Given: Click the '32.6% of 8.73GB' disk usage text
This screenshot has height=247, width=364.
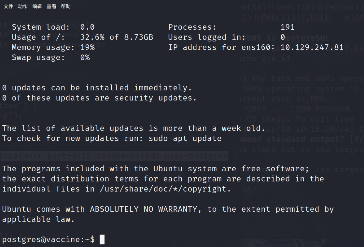Looking at the screenshot, I should click(x=117, y=37).
